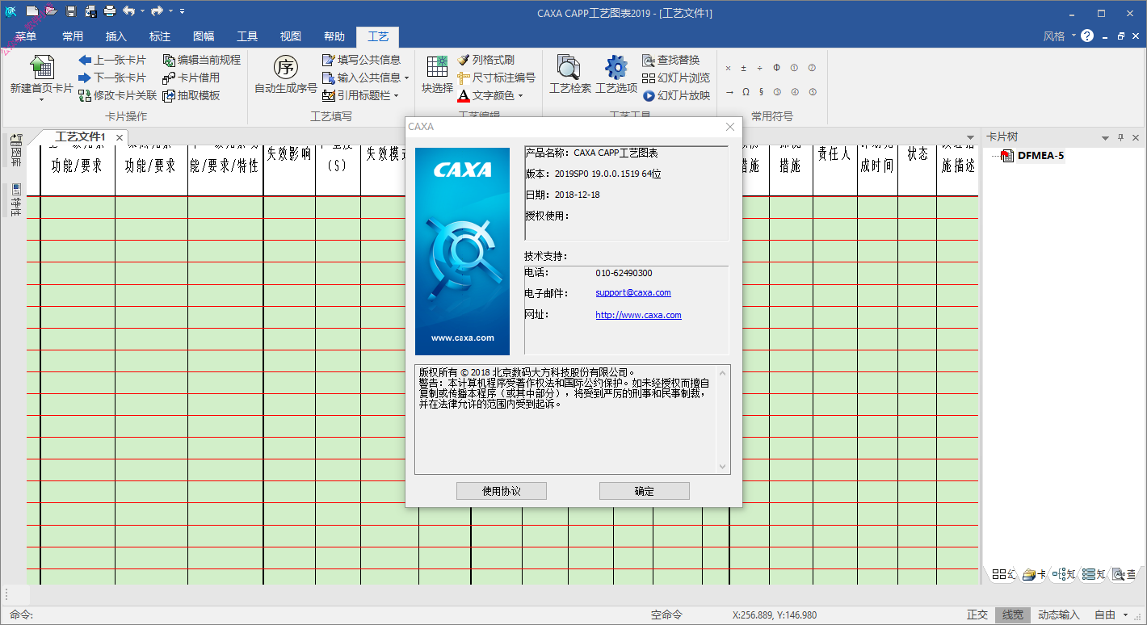Expand the 新建首页卡片 dropdown arrow
The image size is (1147, 625).
[x=41, y=100]
